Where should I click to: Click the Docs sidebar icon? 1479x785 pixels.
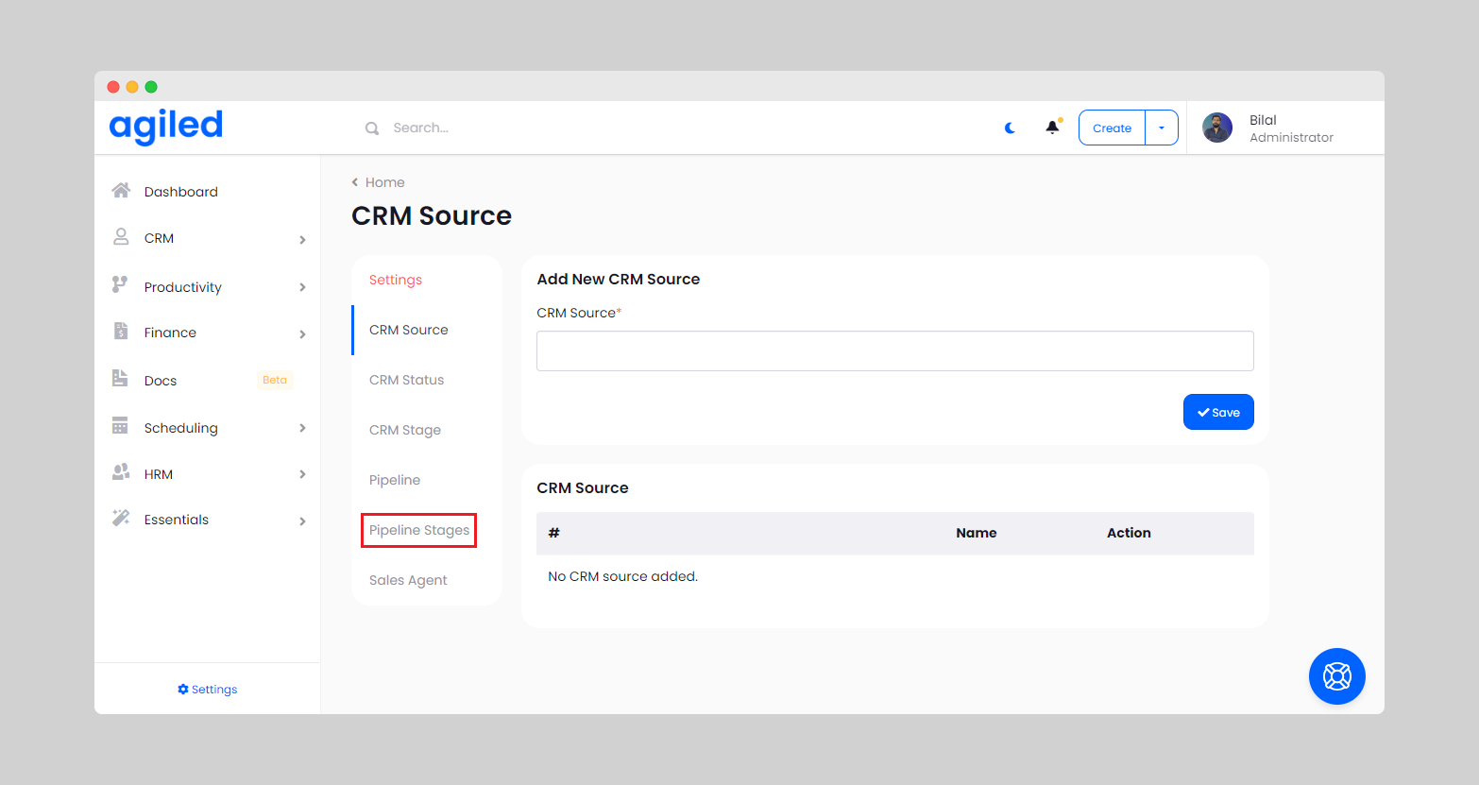click(120, 379)
